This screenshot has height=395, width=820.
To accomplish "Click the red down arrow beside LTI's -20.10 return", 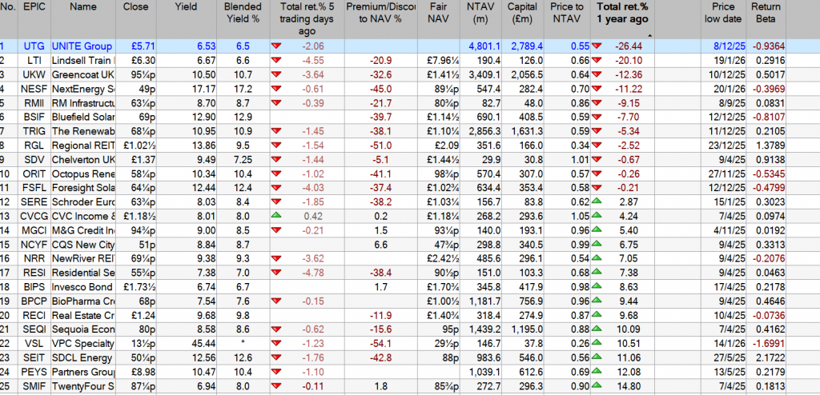I will [x=597, y=61].
